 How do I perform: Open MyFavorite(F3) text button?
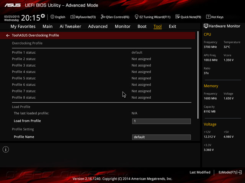(x=86, y=17)
